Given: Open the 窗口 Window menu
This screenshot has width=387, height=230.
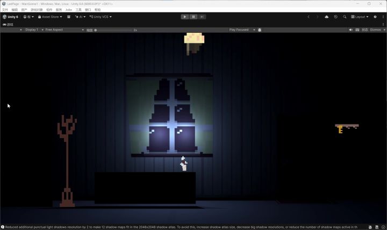Looking at the screenshot, I should 88,10.
